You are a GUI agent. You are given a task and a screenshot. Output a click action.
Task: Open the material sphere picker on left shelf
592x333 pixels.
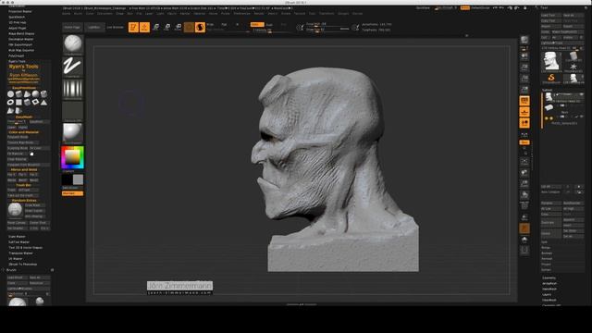72,133
